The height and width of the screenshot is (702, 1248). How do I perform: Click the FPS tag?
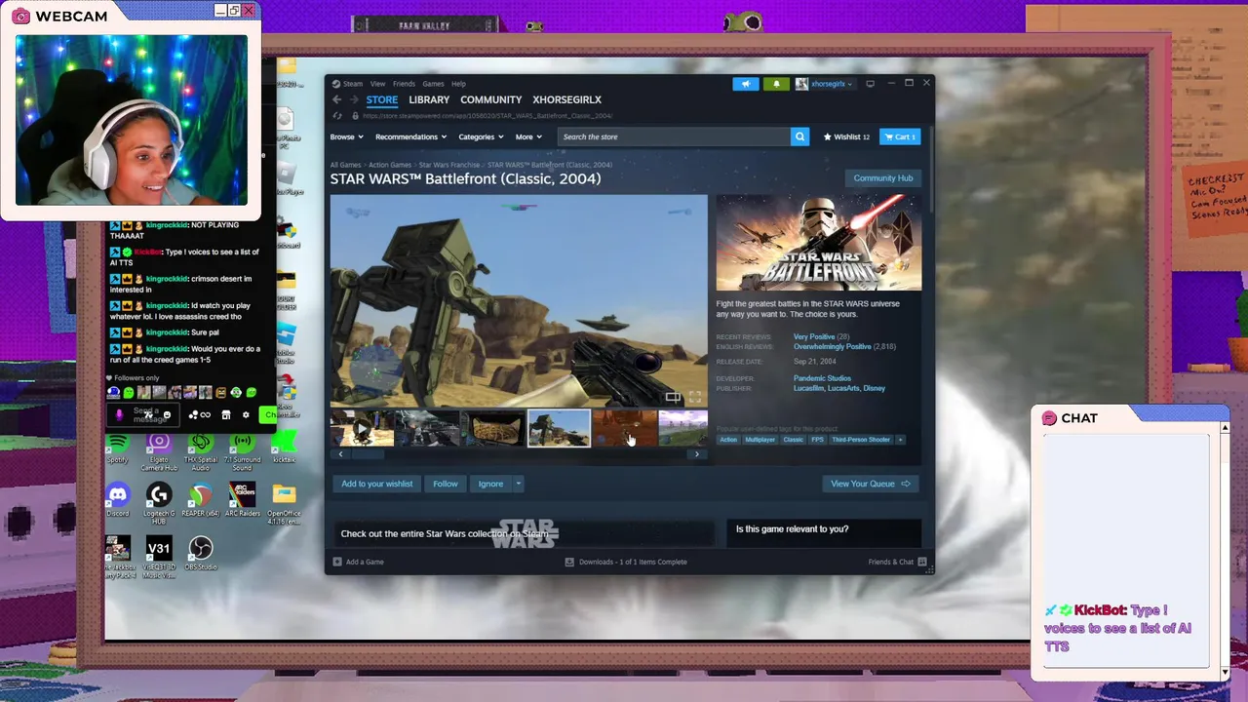click(x=817, y=440)
